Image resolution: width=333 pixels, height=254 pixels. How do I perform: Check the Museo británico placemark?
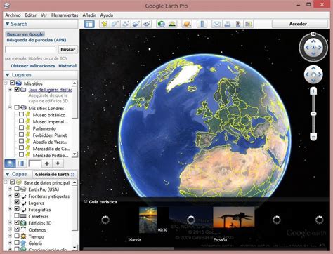[x=21, y=114]
